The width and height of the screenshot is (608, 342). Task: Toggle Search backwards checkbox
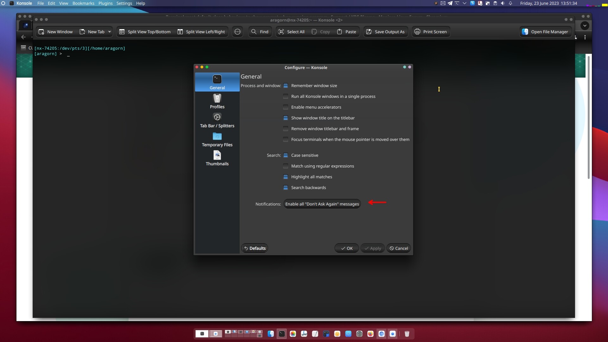(x=286, y=188)
